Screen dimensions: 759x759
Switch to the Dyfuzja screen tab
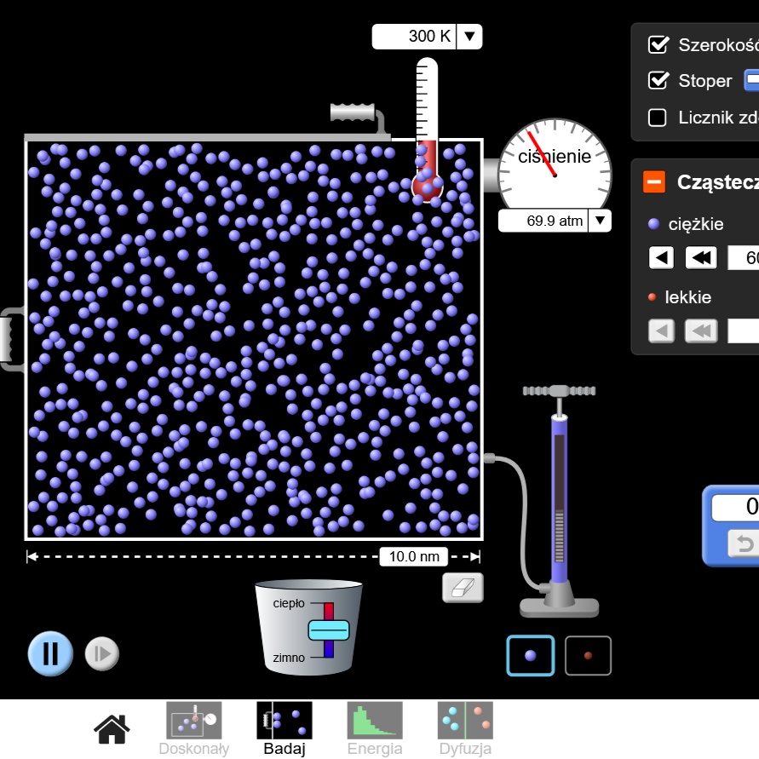(465, 729)
